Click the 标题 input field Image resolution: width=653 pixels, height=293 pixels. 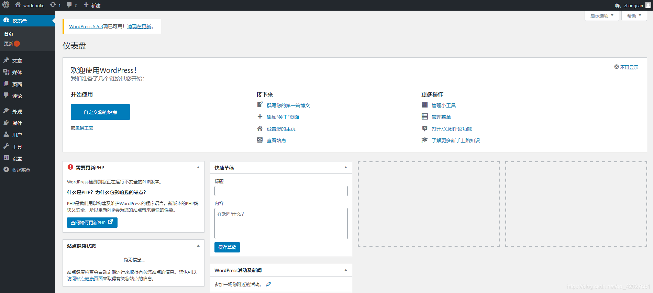tap(281, 191)
